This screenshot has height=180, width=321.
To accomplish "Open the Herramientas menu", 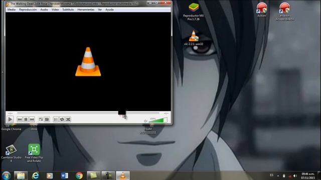I will pos(86,9).
